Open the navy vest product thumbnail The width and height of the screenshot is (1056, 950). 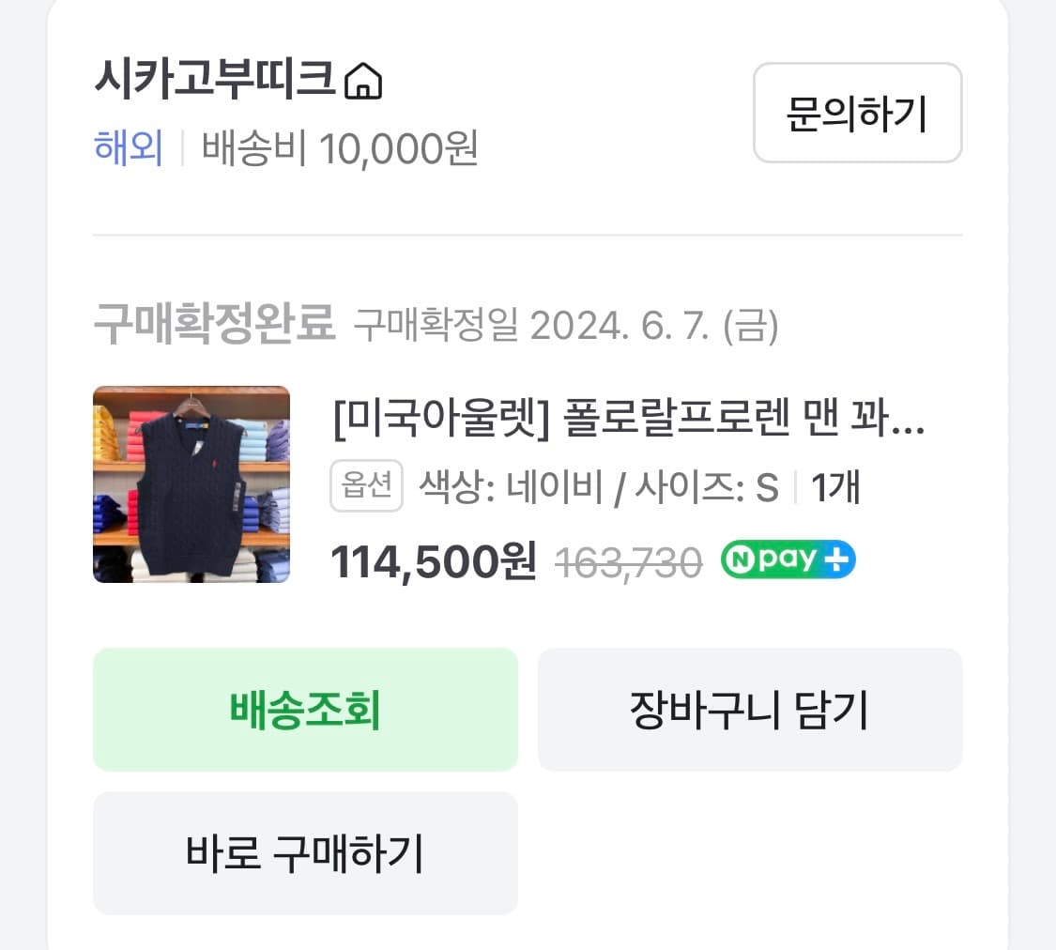tap(191, 484)
